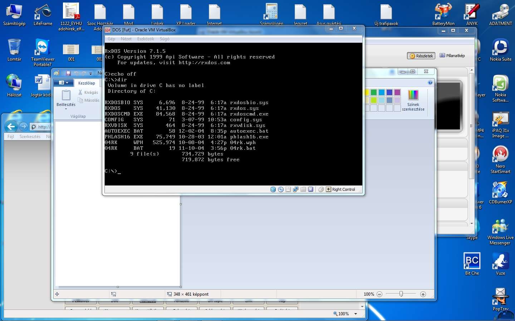Click the Paint zoom slider handle
This screenshot has width=515, height=321.
(x=401, y=294)
